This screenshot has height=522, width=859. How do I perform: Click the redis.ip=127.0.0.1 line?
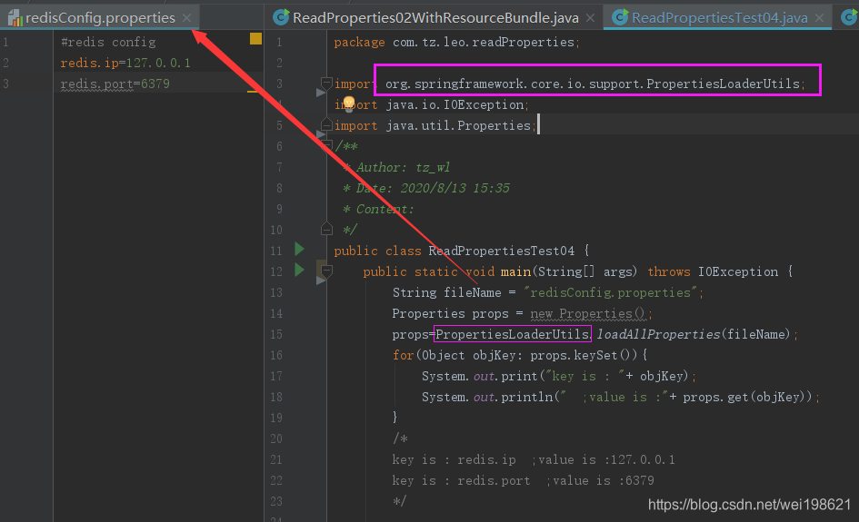pos(125,63)
